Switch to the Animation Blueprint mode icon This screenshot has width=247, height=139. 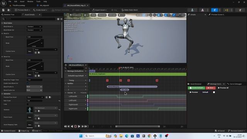227,10
